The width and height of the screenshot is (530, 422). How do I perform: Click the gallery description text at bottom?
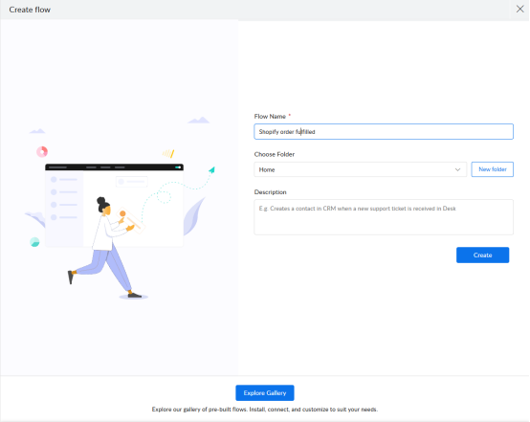(265, 410)
